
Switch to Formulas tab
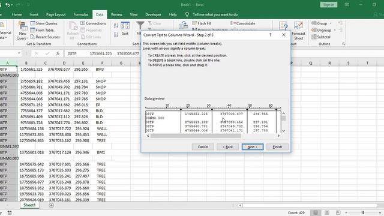pos(81,14)
